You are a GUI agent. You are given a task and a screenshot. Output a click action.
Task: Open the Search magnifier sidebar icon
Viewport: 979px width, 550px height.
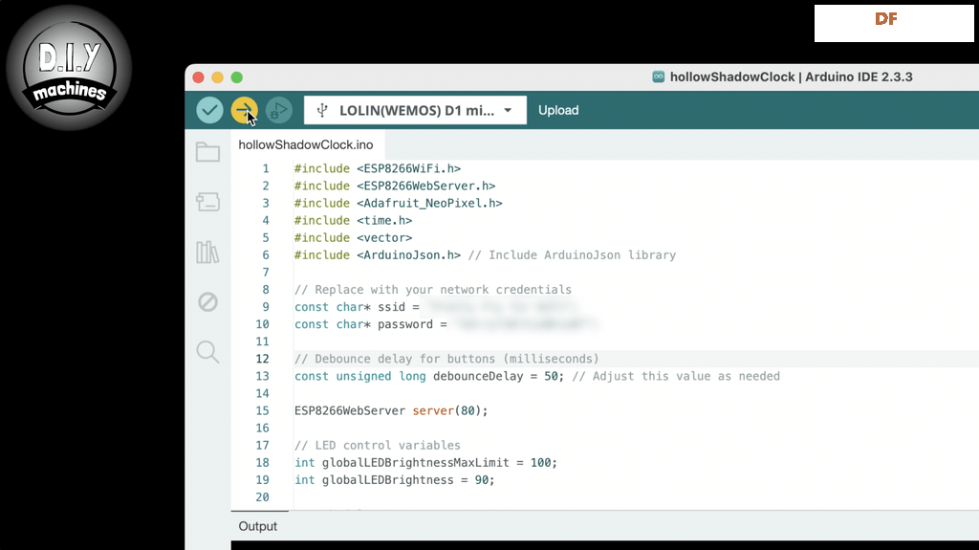207,352
